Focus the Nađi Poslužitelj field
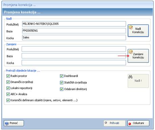The width and height of the screenshot is (155, 130). coord(74,24)
